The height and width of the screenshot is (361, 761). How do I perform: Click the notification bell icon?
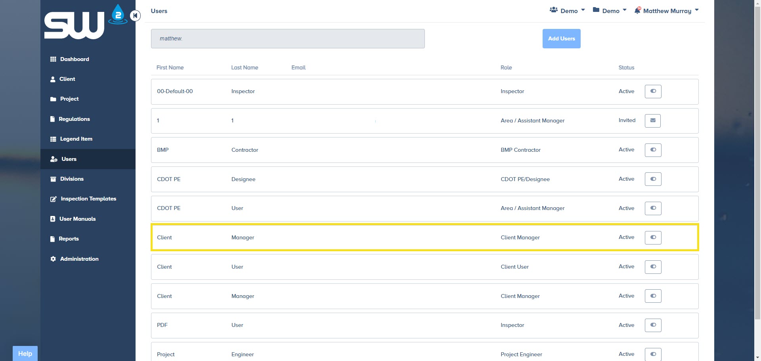[637, 11]
